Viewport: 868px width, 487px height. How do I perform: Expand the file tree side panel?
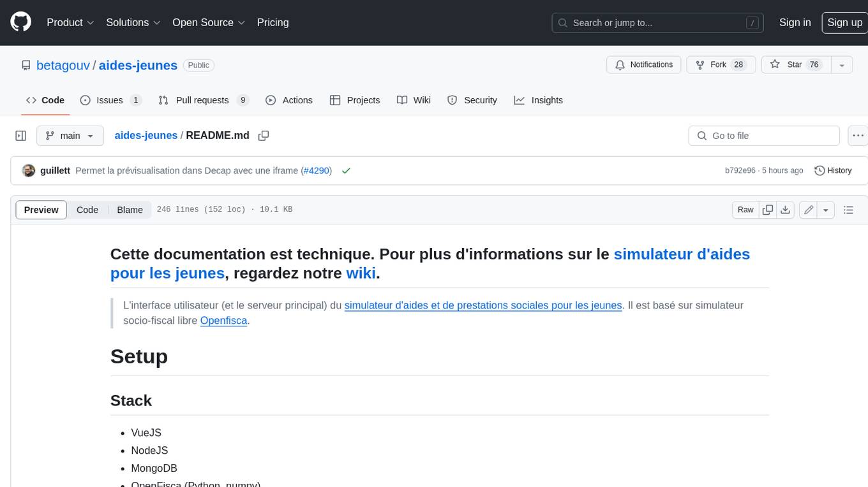[21, 136]
